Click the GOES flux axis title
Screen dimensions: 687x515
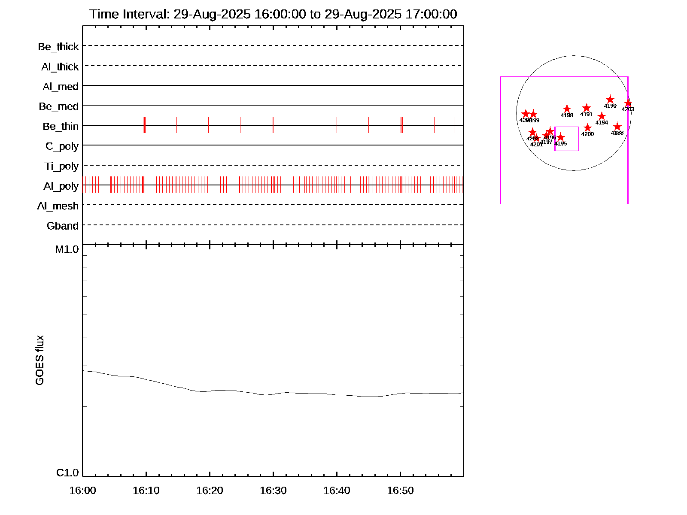40,360
